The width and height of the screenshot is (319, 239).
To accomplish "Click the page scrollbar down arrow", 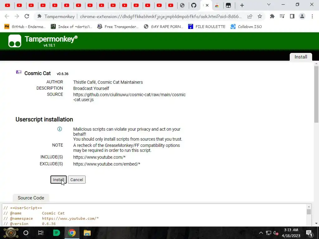I will click(316, 223).
